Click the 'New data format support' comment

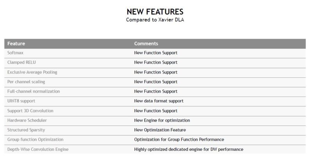158,101
